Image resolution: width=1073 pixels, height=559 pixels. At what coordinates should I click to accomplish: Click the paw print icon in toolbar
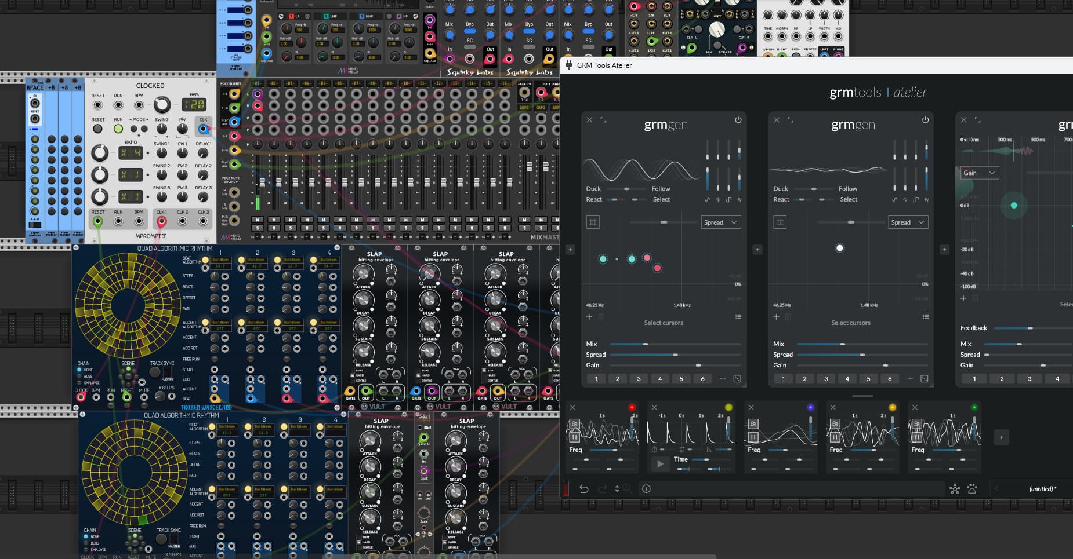pos(972,489)
